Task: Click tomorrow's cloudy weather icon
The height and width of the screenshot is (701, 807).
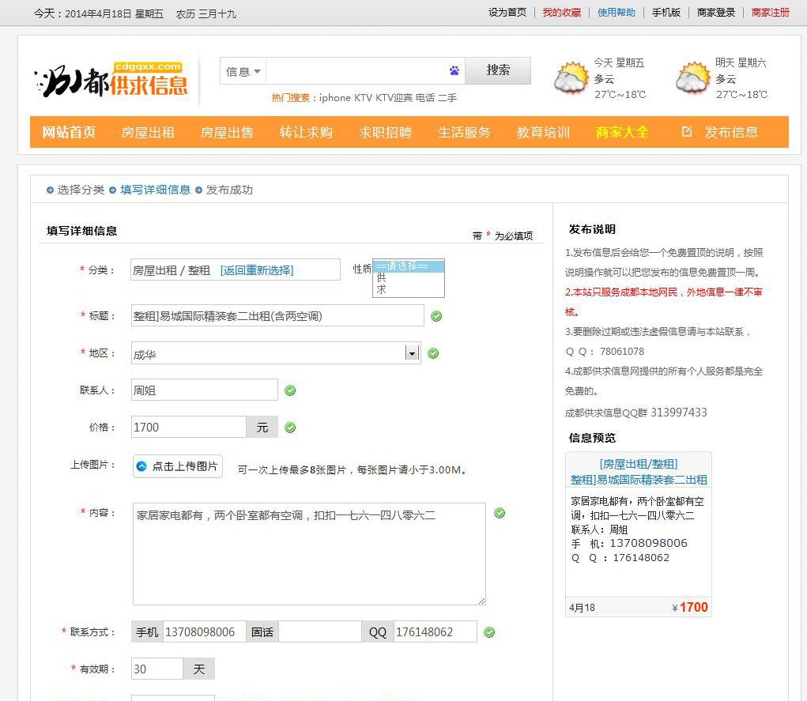Action: 693,79
